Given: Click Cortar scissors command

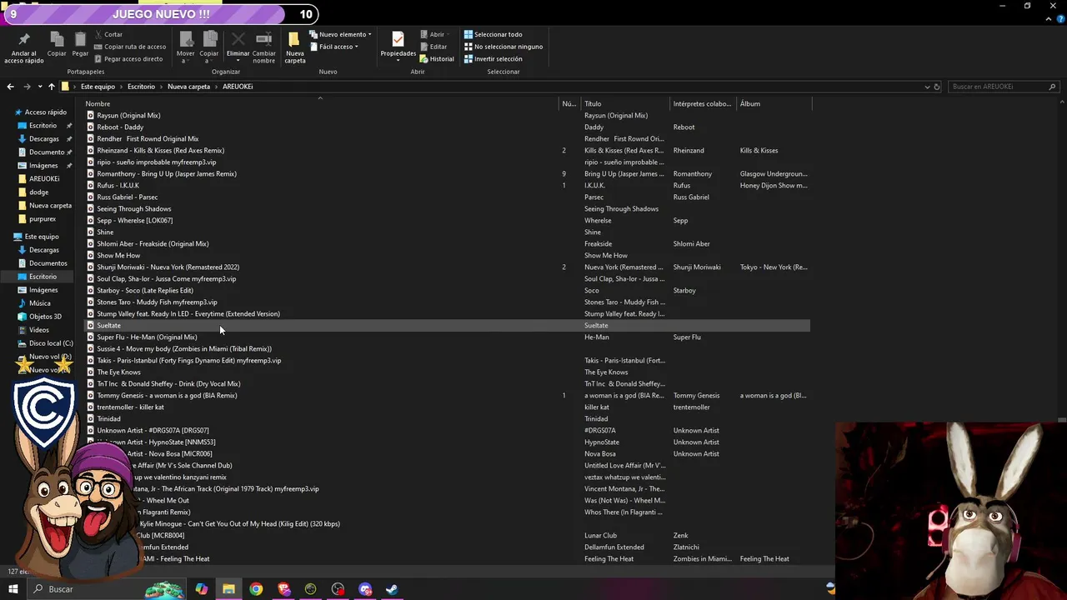Looking at the screenshot, I should pyautogui.click(x=108, y=34).
